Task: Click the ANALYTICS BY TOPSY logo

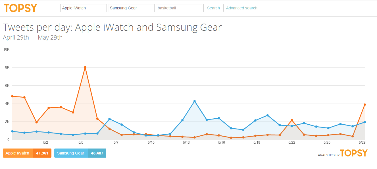Action: pyautogui.click(x=342, y=153)
